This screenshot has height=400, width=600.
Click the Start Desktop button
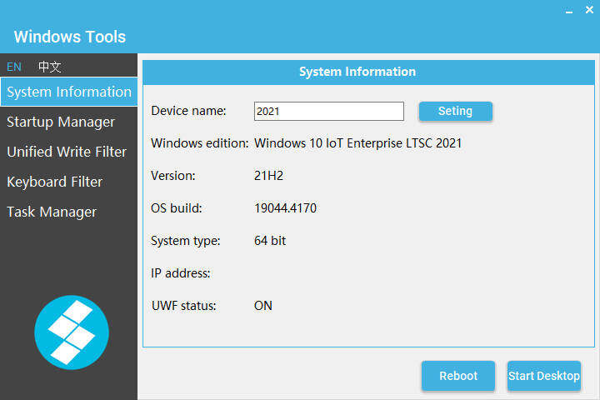pos(543,376)
